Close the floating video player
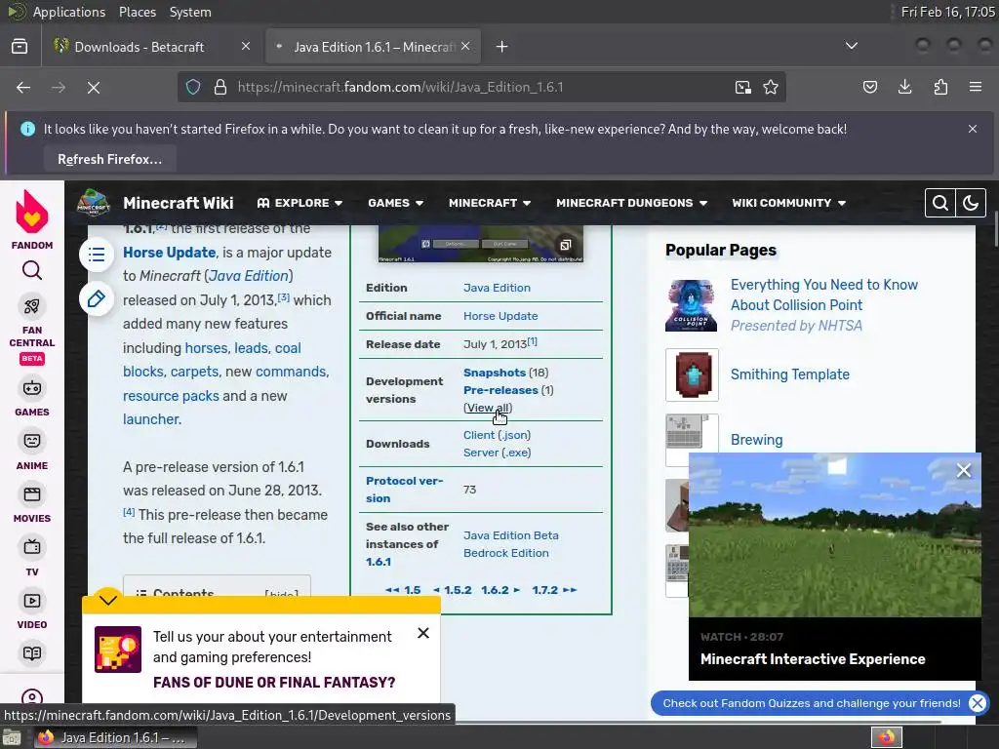The image size is (999, 749). (964, 471)
